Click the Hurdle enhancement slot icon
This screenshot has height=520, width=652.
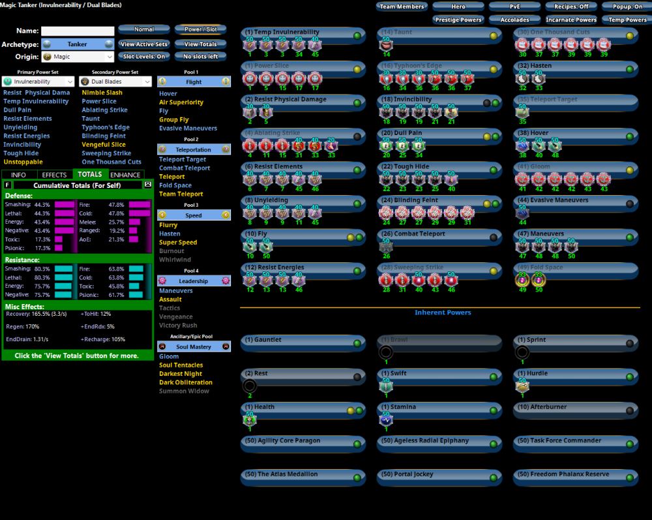(522, 386)
